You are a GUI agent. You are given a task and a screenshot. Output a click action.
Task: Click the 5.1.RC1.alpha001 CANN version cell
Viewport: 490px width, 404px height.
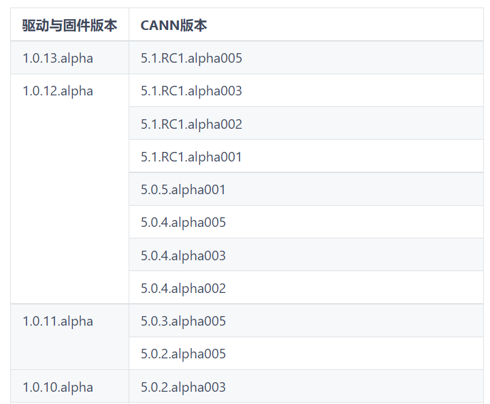click(191, 157)
